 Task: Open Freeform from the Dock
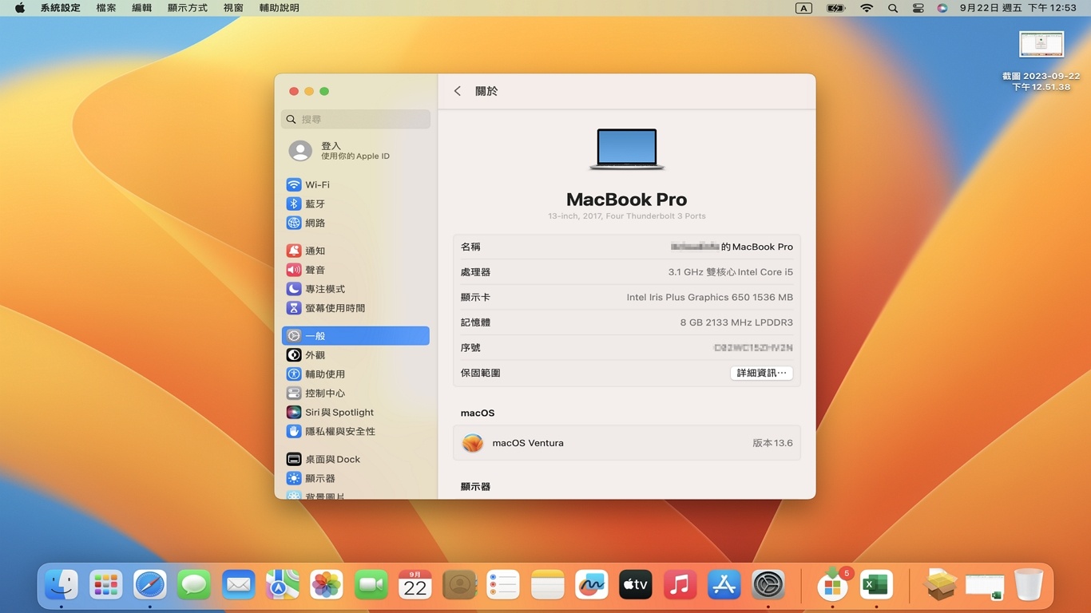click(x=592, y=585)
